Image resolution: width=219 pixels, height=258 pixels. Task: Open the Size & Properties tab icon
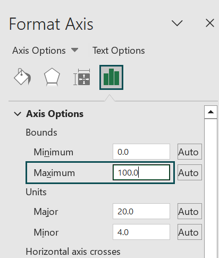(82, 77)
